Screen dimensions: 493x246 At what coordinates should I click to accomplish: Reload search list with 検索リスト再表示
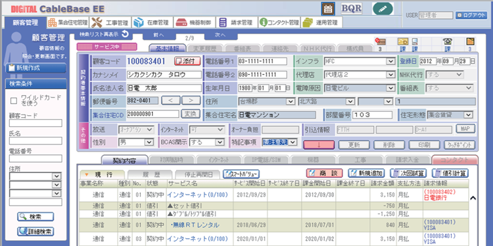(104, 34)
